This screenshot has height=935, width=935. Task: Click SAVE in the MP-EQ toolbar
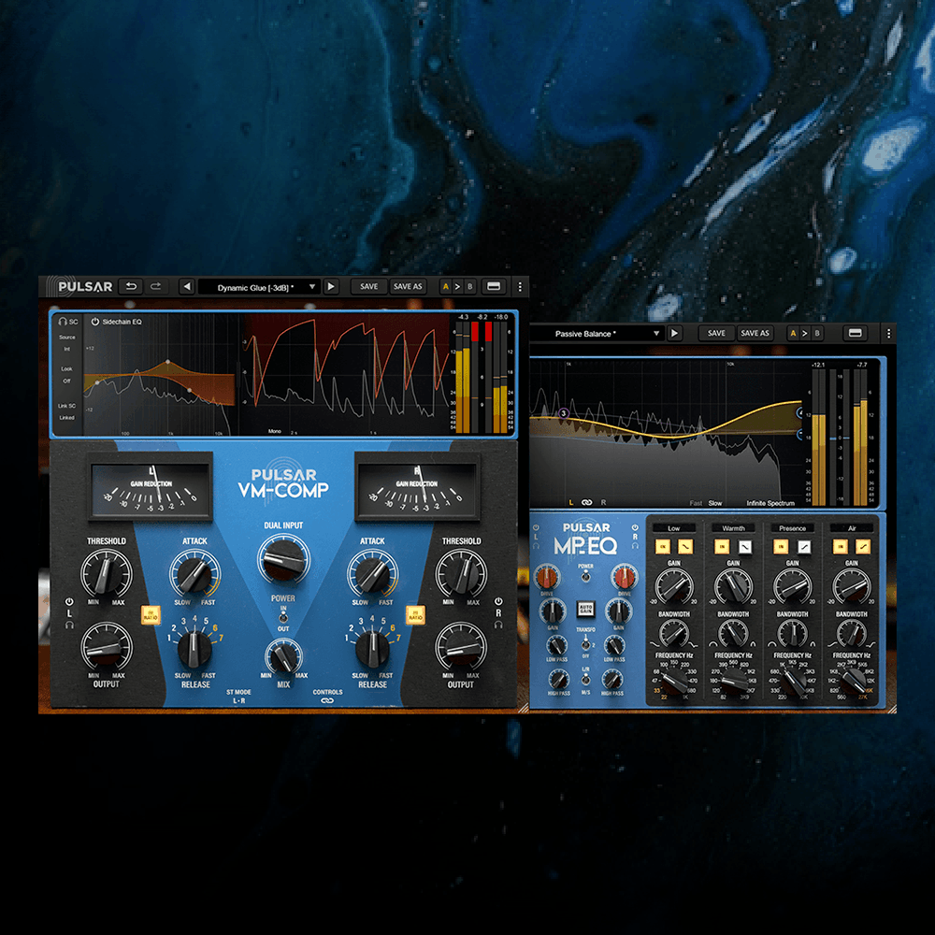point(716,334)
